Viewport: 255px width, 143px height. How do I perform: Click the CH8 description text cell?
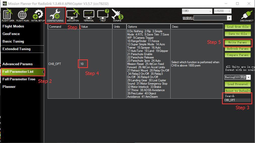(x=197, y=64)
